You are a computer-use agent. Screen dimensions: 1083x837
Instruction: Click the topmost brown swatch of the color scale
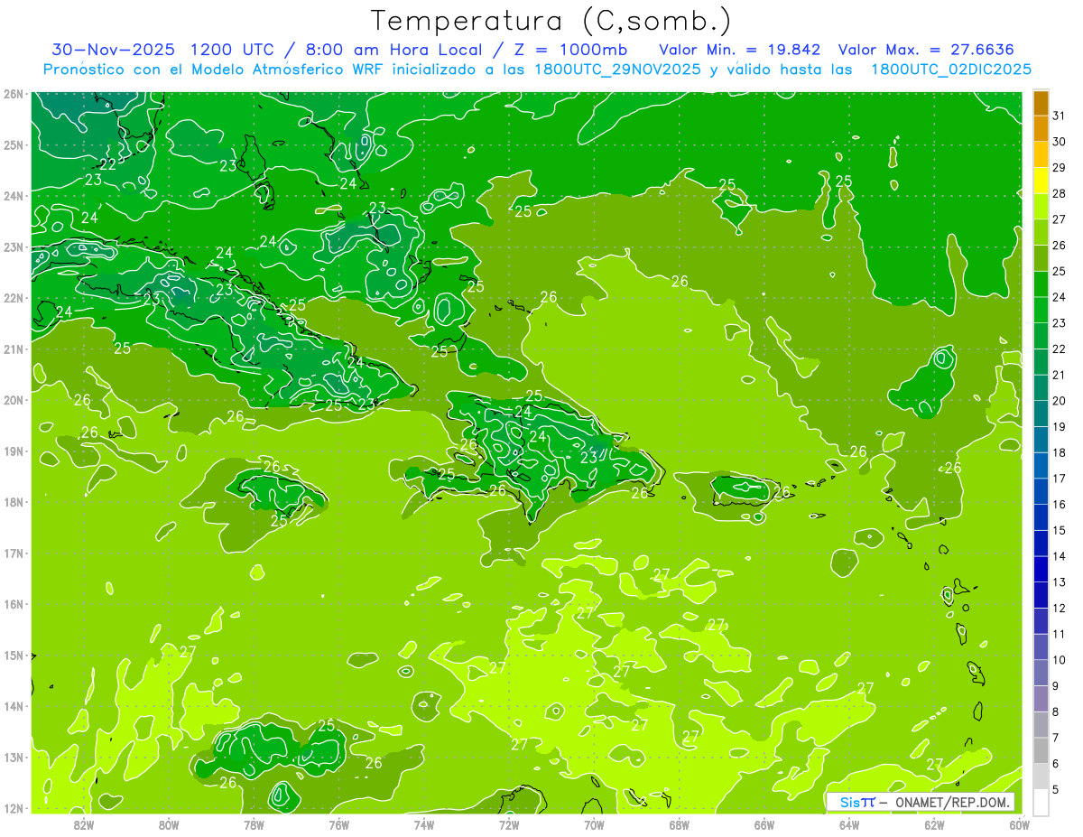coord(1041,102)
